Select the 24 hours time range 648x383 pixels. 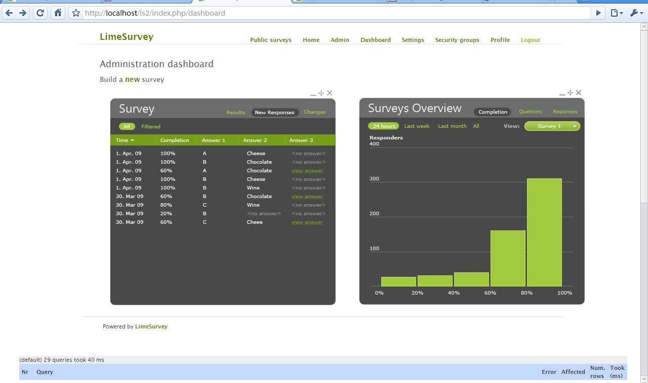click(x=383, y=126)
